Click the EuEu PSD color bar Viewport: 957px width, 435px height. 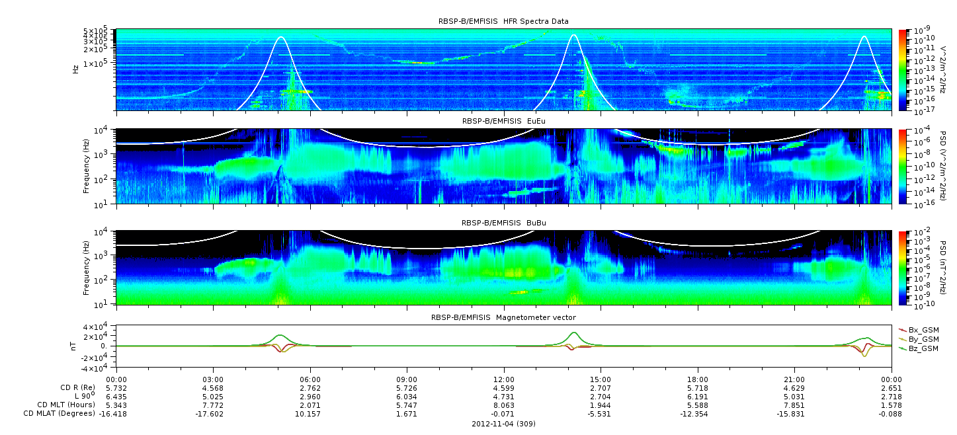(903, 166)
